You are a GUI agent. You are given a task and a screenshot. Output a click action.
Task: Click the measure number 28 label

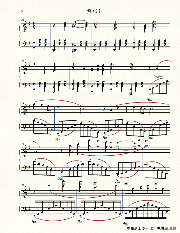point(23,20)
